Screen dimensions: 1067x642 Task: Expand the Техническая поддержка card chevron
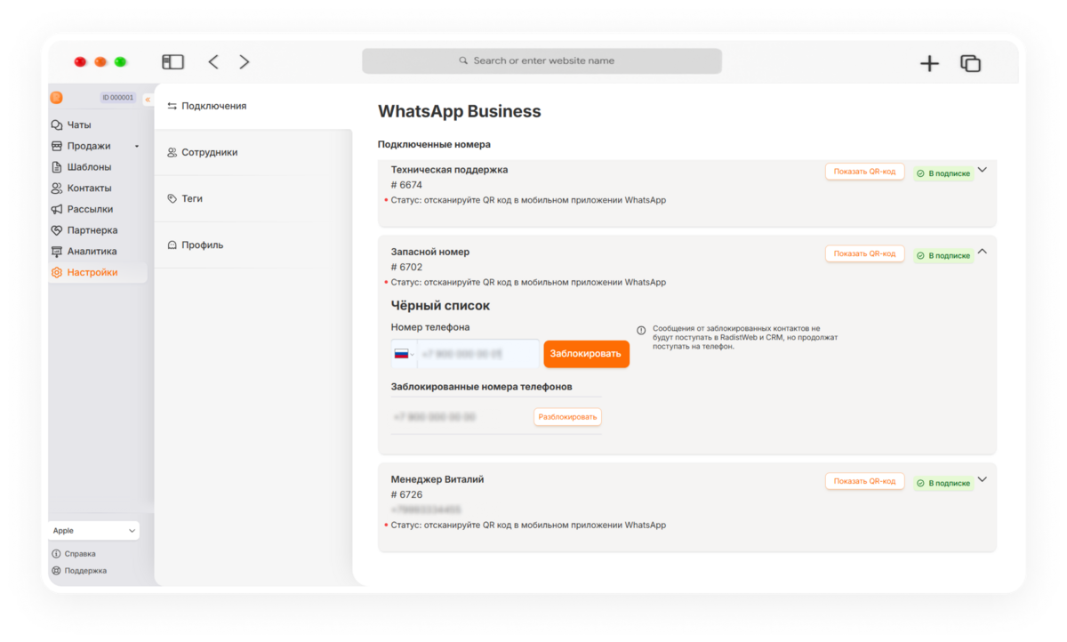point(983,170)
